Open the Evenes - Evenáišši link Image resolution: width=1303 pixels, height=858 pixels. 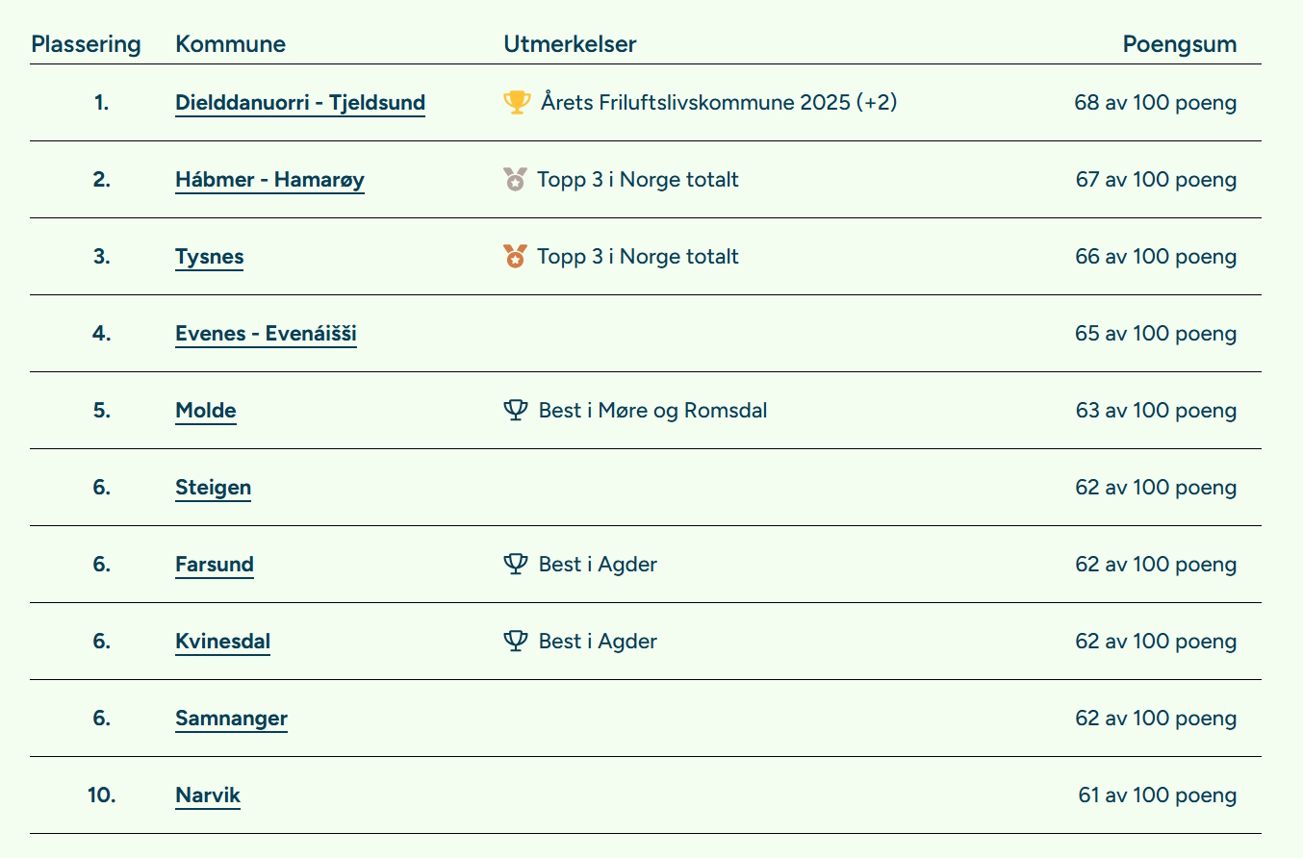266,334
